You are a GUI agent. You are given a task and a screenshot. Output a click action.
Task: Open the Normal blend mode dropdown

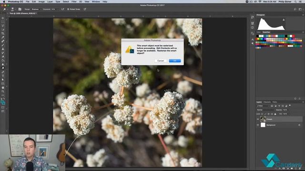(x=265, y=110)
